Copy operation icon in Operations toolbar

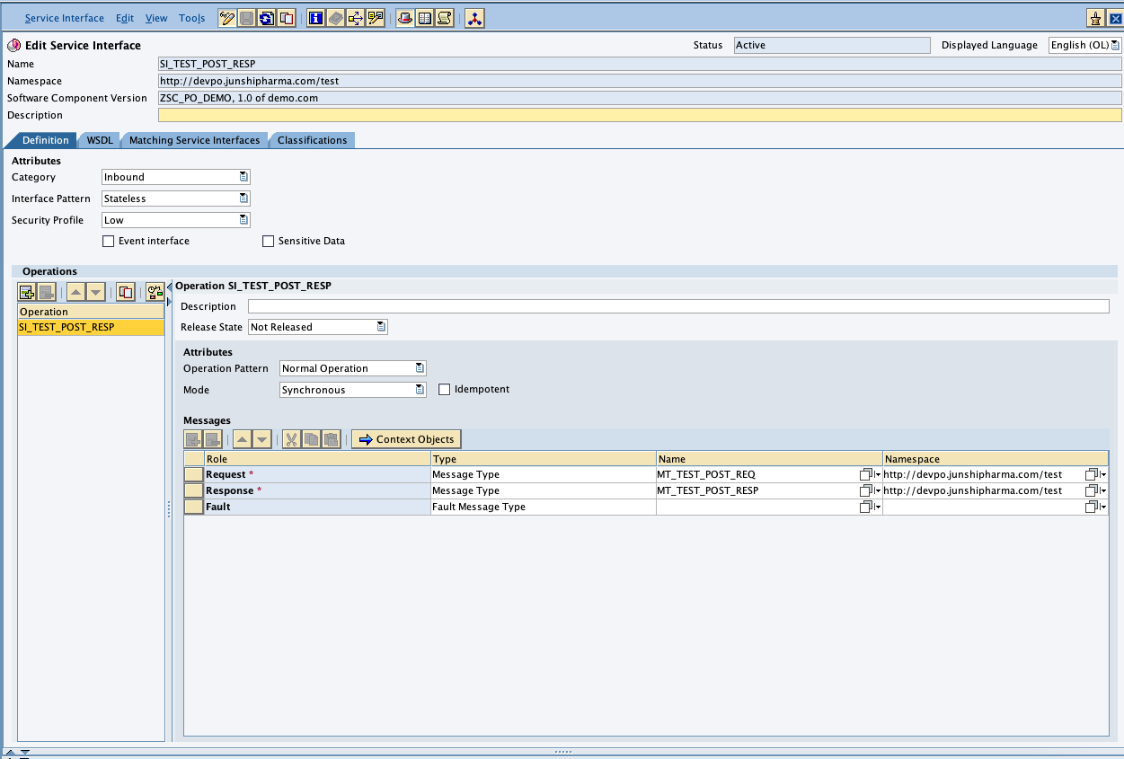click(x=126, y=292)
